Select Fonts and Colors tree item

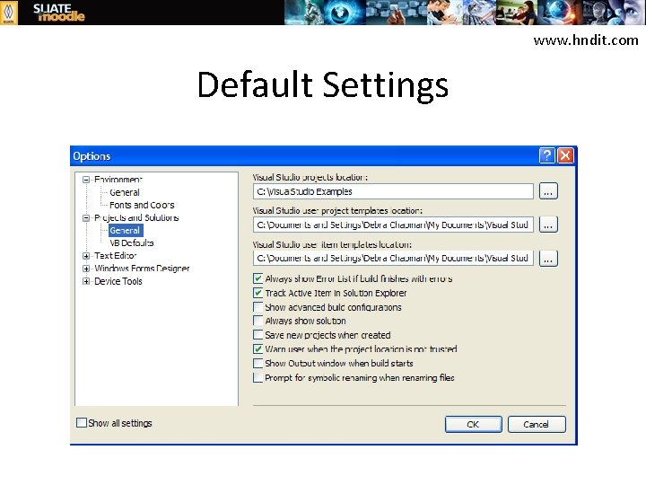point(142,205)
